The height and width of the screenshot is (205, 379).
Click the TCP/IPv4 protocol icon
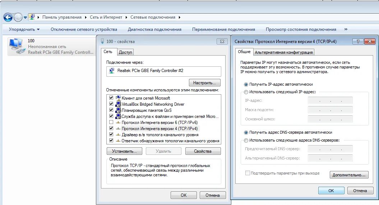pos(118,128)
